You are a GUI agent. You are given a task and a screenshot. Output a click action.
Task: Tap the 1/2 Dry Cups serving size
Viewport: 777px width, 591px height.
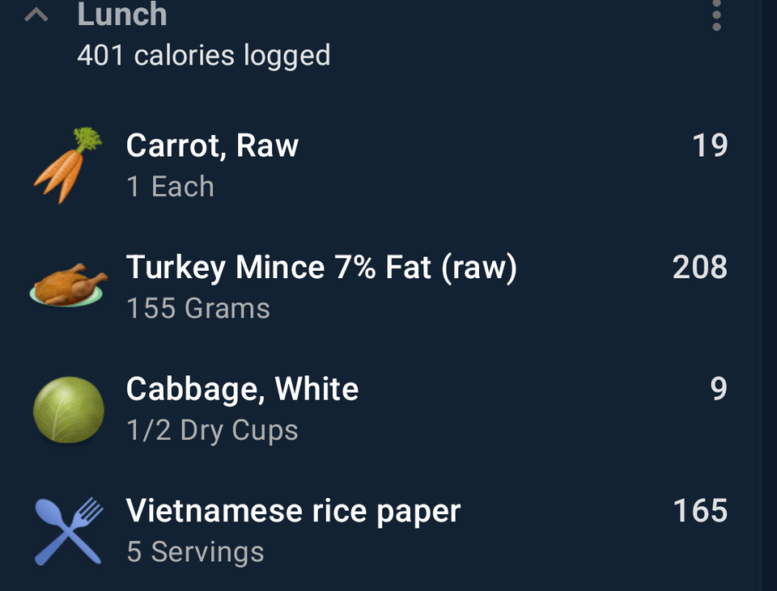coord(212,430)
